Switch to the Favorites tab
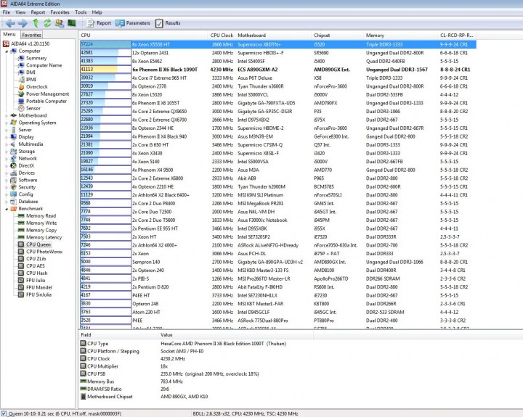The height and width of the screenshot is (417, 523). tap(32, 35)
